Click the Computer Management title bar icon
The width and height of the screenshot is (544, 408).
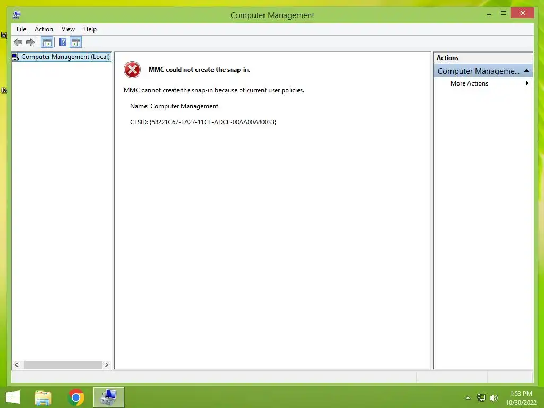16,15
